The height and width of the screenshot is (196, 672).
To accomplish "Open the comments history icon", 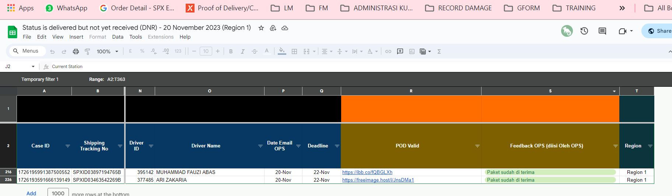I will pyautogui.click(x=602, y=31).
